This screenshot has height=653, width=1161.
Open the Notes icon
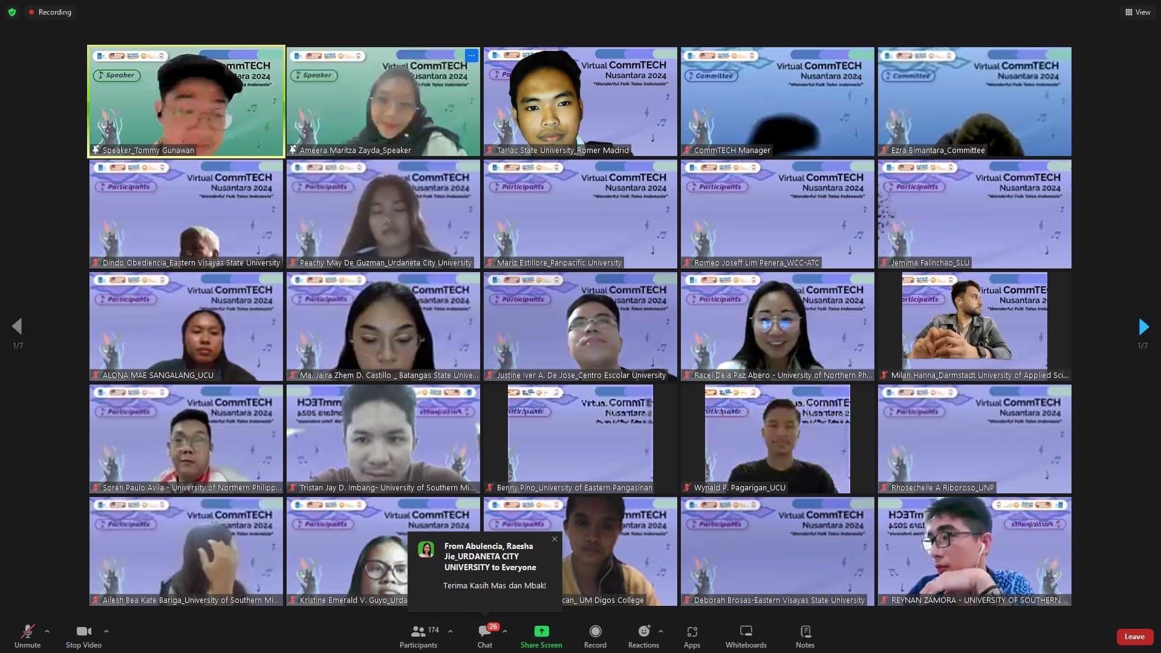click(805, 632)
